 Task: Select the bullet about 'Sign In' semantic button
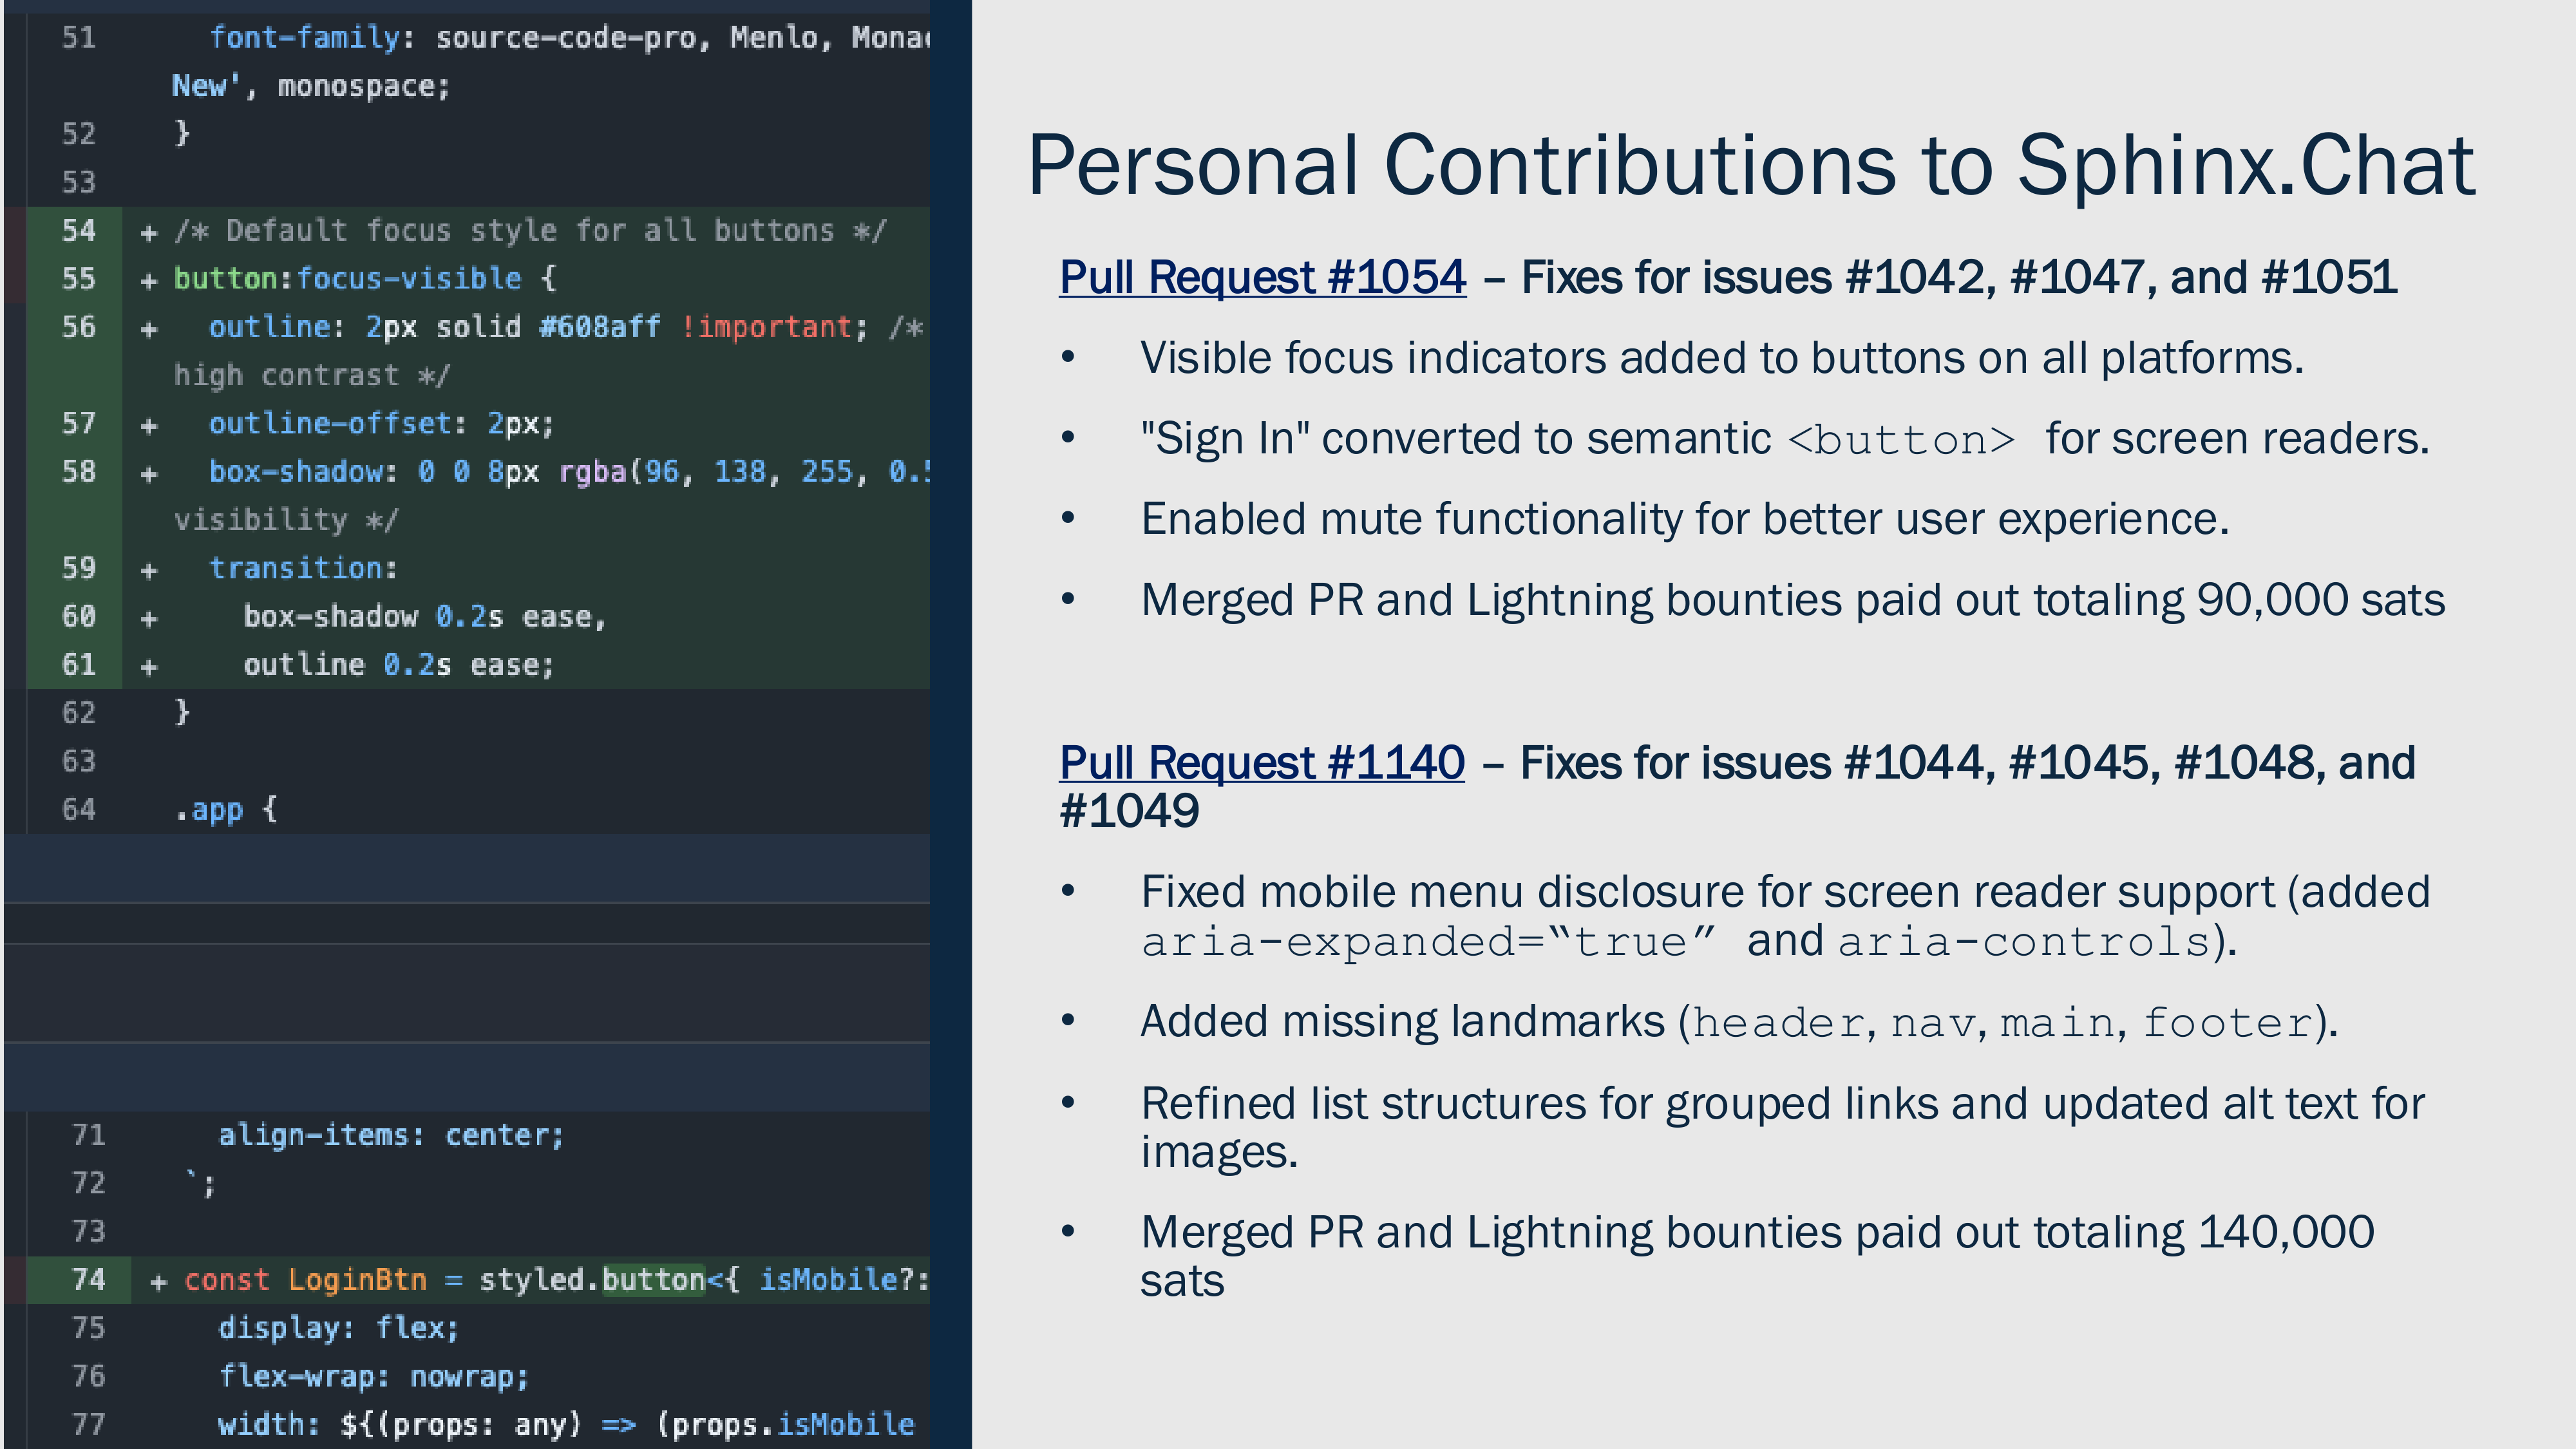pos(1785,439)
